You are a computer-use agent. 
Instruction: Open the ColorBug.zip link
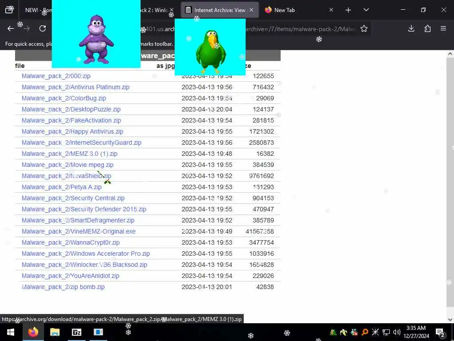click(64, 98)
